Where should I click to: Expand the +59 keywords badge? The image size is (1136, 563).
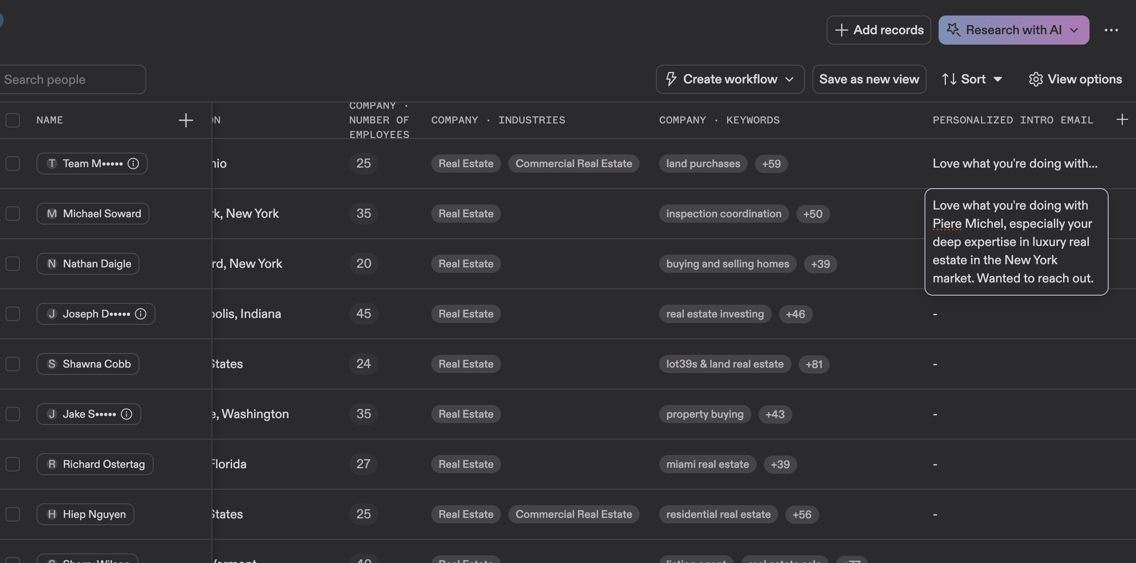(771, 164)
